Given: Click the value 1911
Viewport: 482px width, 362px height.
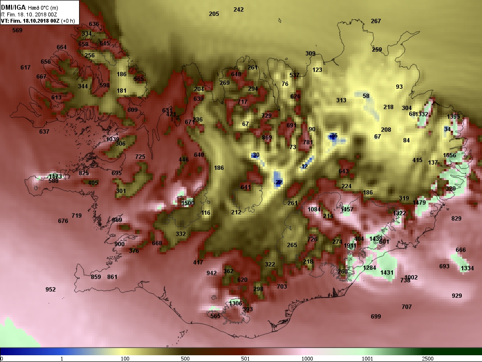Looking at the screenshot, I should (x=350, y=246).
